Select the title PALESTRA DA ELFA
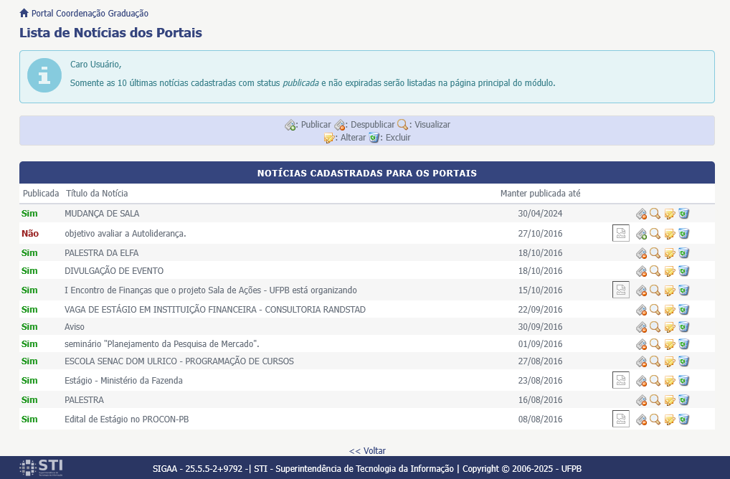The height and width of the screenshot is (479, 730). tap(102, 253)
